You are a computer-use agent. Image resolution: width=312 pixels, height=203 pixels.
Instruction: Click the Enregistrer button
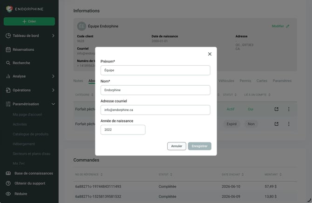(199, 146)
